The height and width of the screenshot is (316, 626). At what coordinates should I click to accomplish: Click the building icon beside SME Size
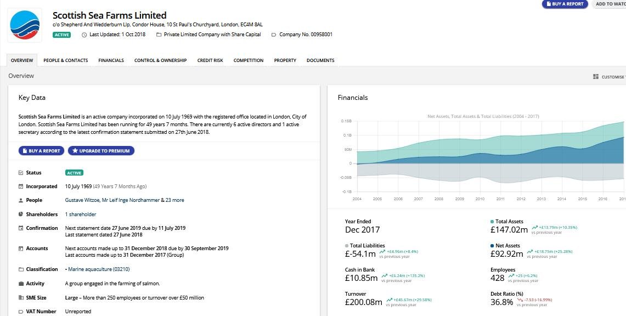(22, 297)
